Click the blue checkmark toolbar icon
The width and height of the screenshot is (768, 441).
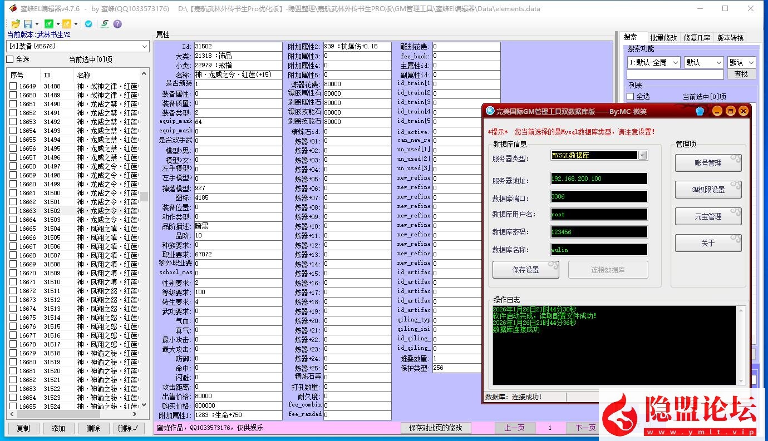88,24
